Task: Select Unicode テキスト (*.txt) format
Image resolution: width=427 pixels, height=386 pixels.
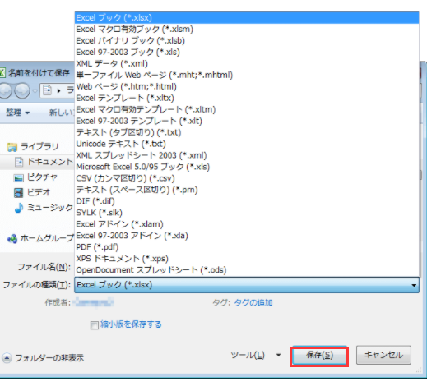Action: pos(247,145)
